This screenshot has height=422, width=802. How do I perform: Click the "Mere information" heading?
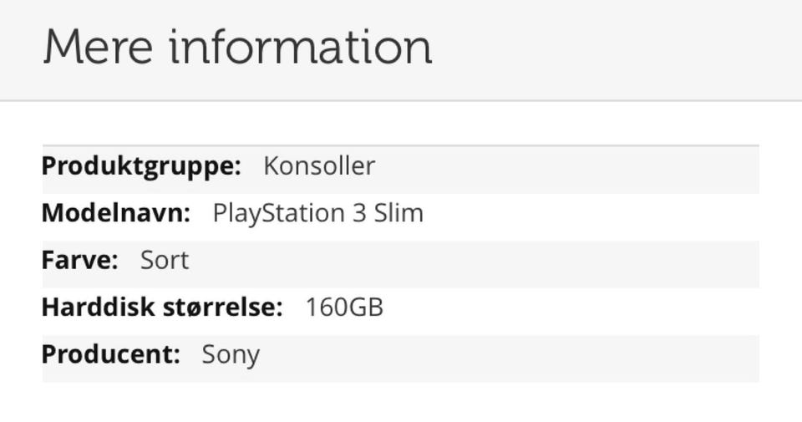pyautogui.click(x=237, y=47)
